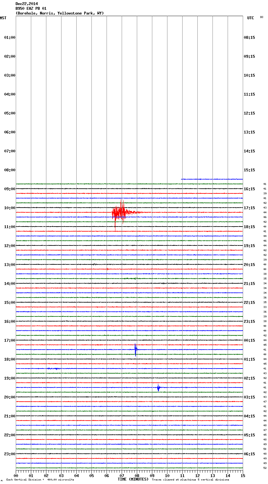
Task: Select the 19:00 MST hour label
Action: (10, 378)
